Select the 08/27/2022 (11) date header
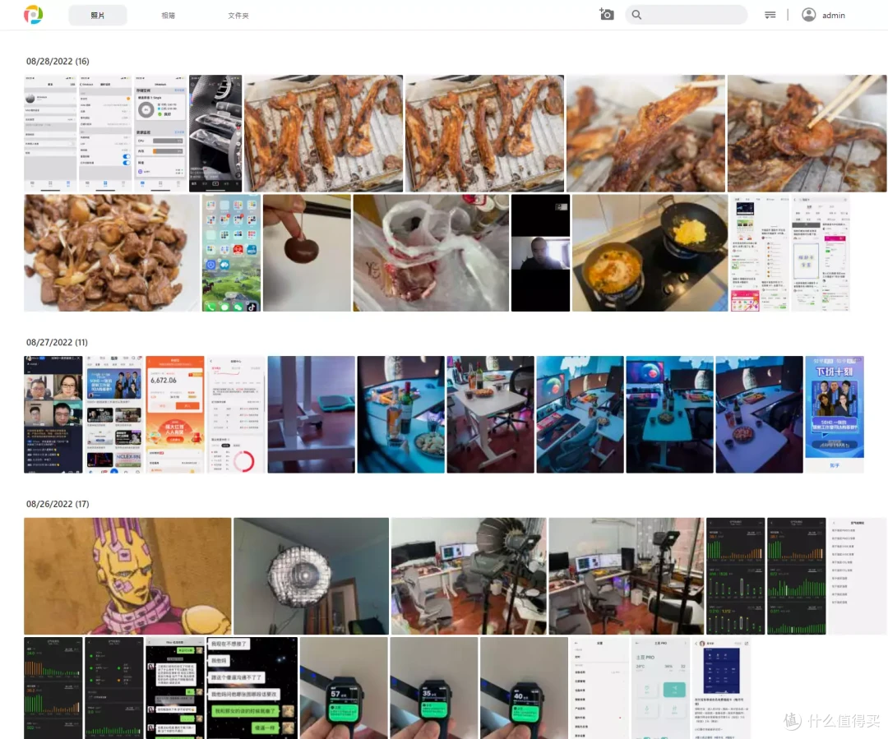 click(x=57, y=342)
